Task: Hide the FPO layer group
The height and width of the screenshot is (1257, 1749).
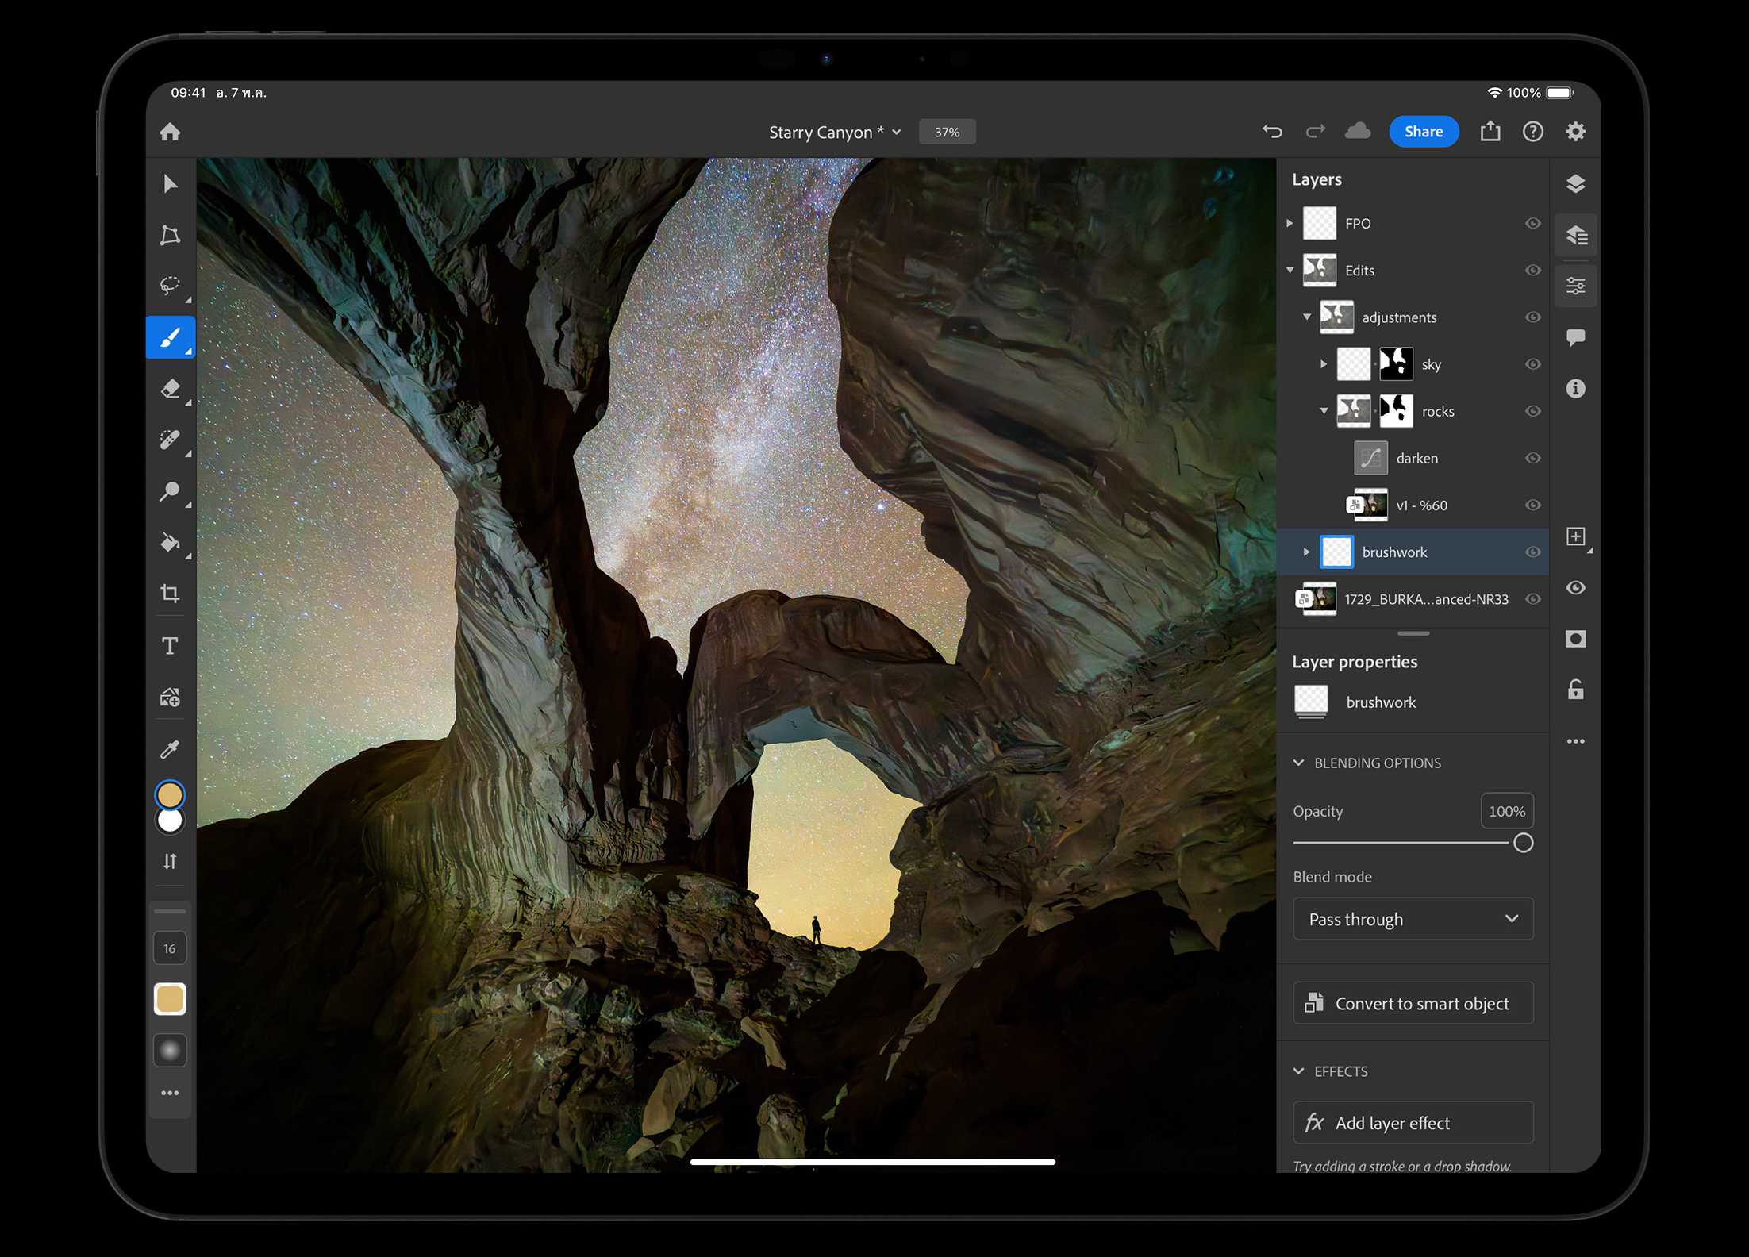Action: [x=1532, y=224]
